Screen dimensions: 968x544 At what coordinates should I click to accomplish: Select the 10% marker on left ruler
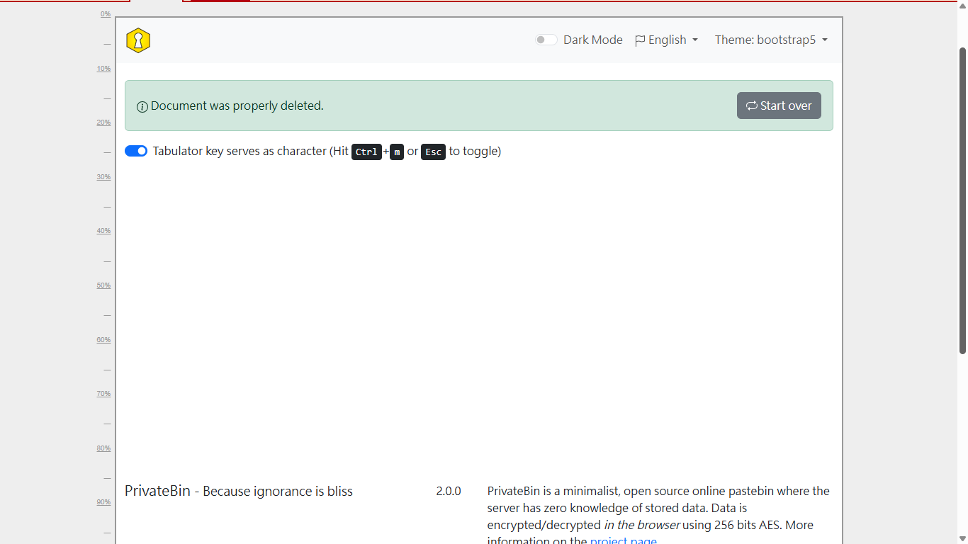click(103, 69)
